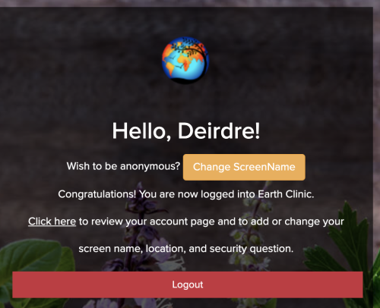Click the name Deirdre in the greeting
This screenshot has height=308, width=380.
coord(219,131)
